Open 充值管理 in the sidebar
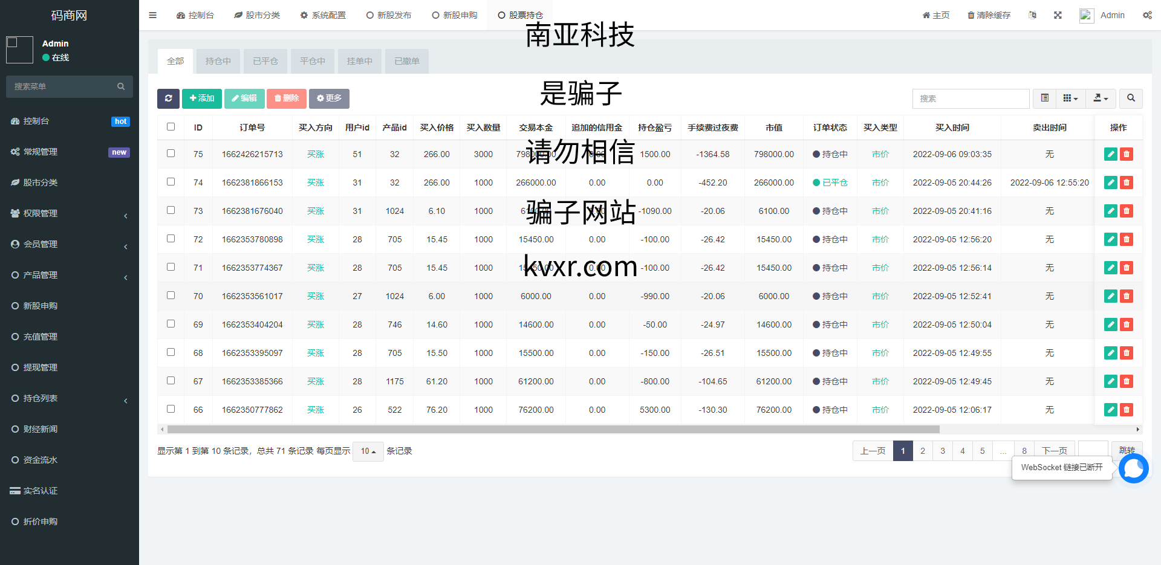Viewport: 1161px width, 565px height. point(70,337)
